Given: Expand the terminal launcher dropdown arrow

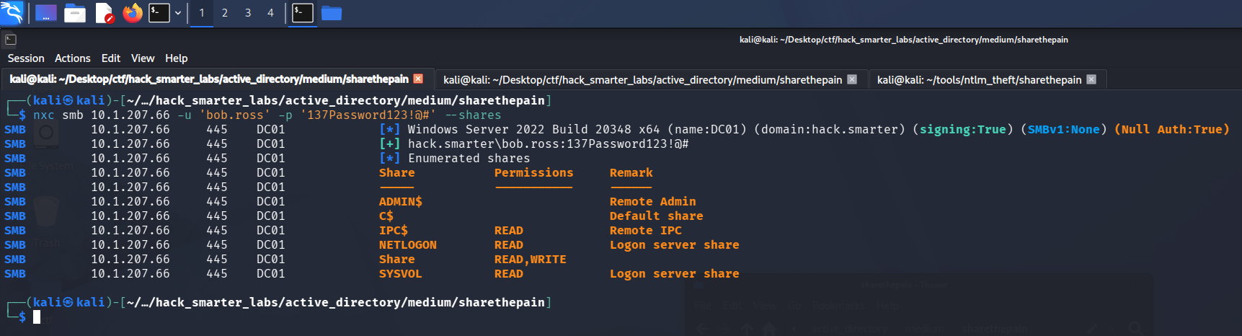Looking at the screenshot, I should pos(178,13).
